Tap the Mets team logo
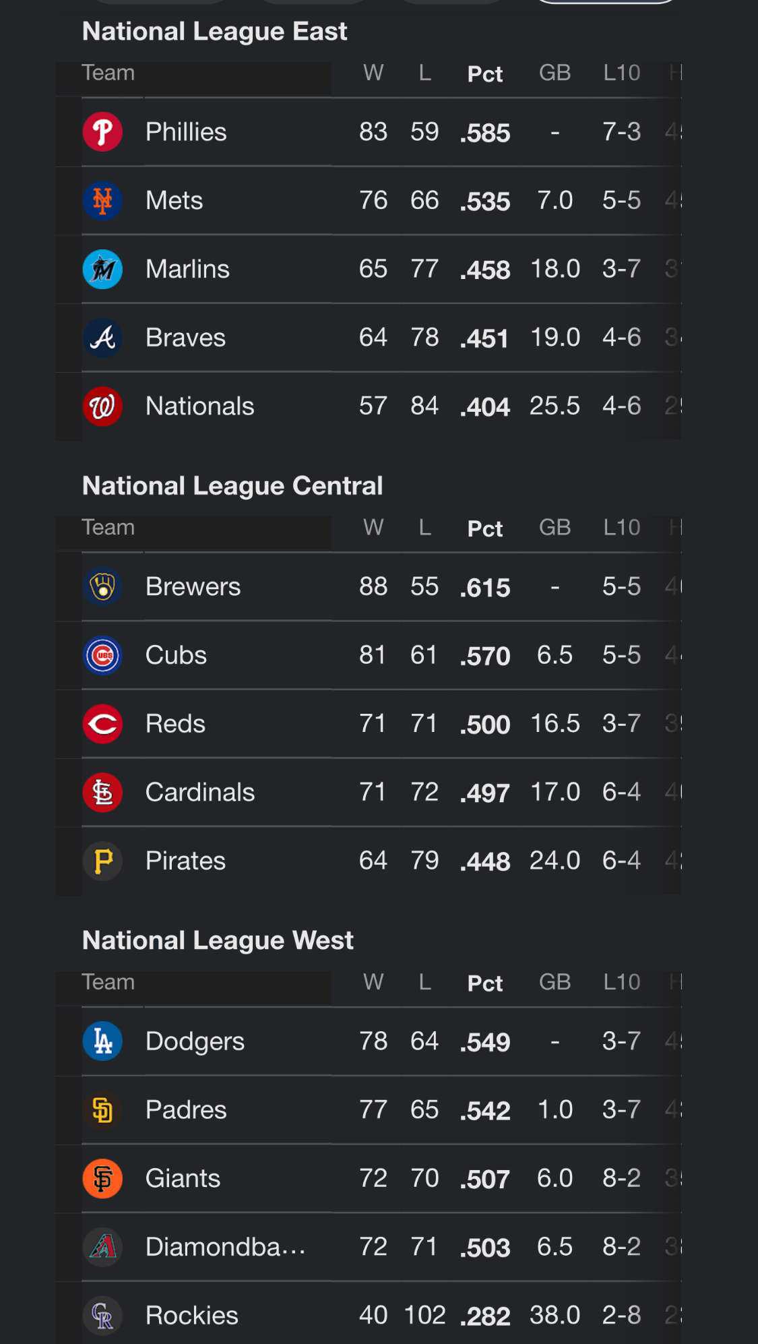This screenshot has height=1344, width=758. click(x=102, y=201)
